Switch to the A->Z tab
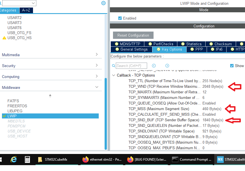Image resolution: width=245 pixels, height=171 pixels. pyautogui.click(x=26, y=10)
